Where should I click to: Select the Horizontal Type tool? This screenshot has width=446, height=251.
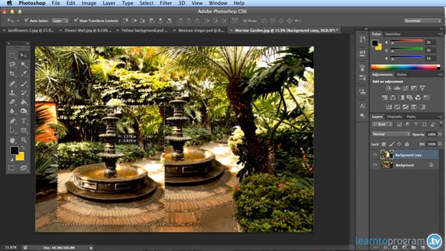coord(24,121)
